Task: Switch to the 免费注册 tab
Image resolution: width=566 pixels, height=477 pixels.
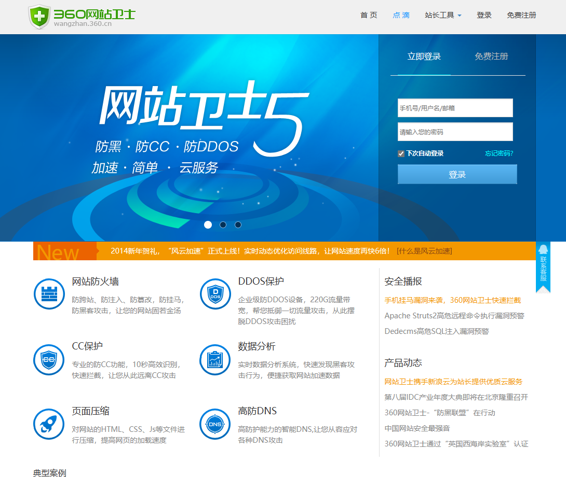Action: pos(491,56)
